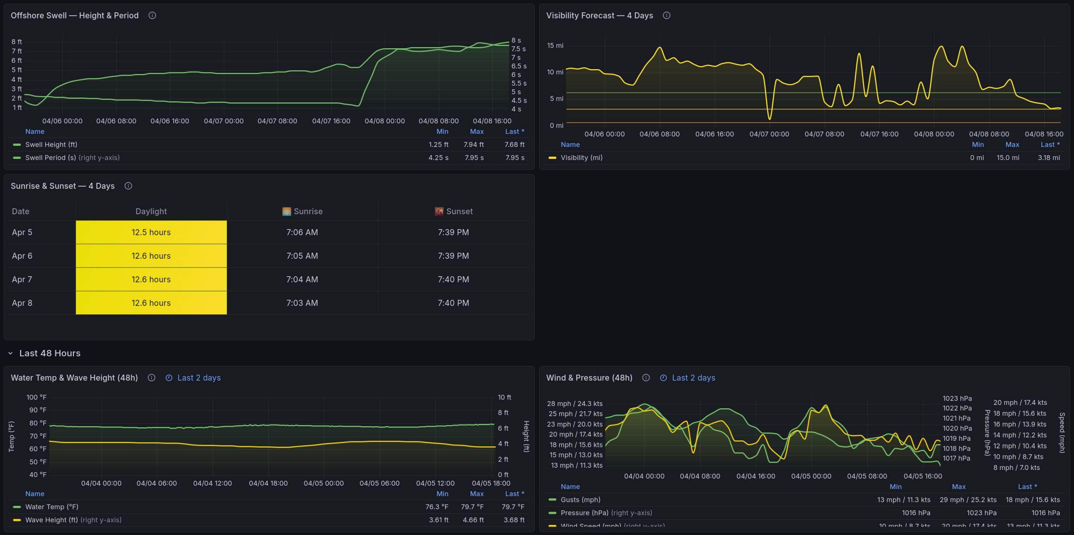
Task: Toggle Wave Height (ft) legend series
Action: click(x=51, y=520)
